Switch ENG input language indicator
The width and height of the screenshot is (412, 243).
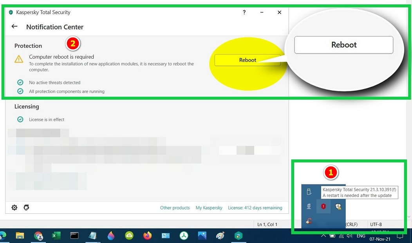coord(361,236)
